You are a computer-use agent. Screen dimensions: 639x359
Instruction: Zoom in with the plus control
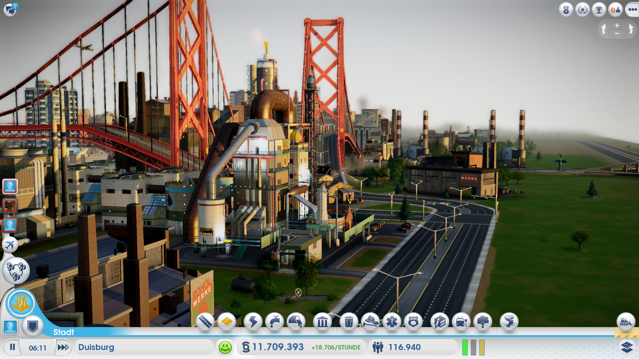[x=617, y=25]
